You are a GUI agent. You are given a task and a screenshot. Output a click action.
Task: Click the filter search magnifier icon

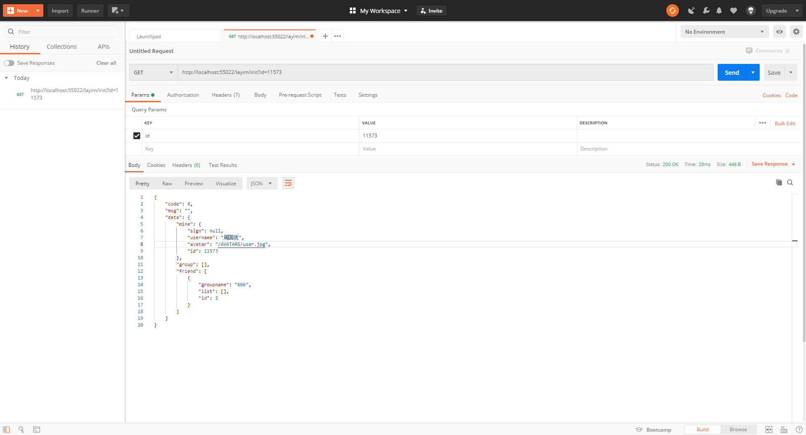[x=11, y=32]
